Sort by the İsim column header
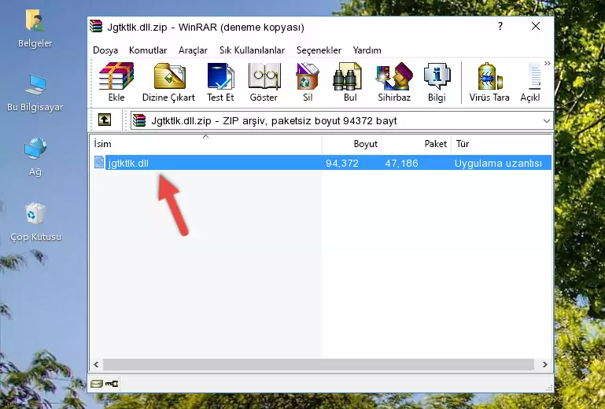 (206, 144)
